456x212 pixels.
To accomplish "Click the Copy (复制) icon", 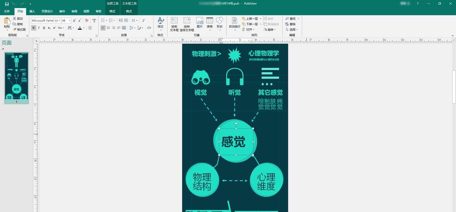I will click(x=15, y=24).
